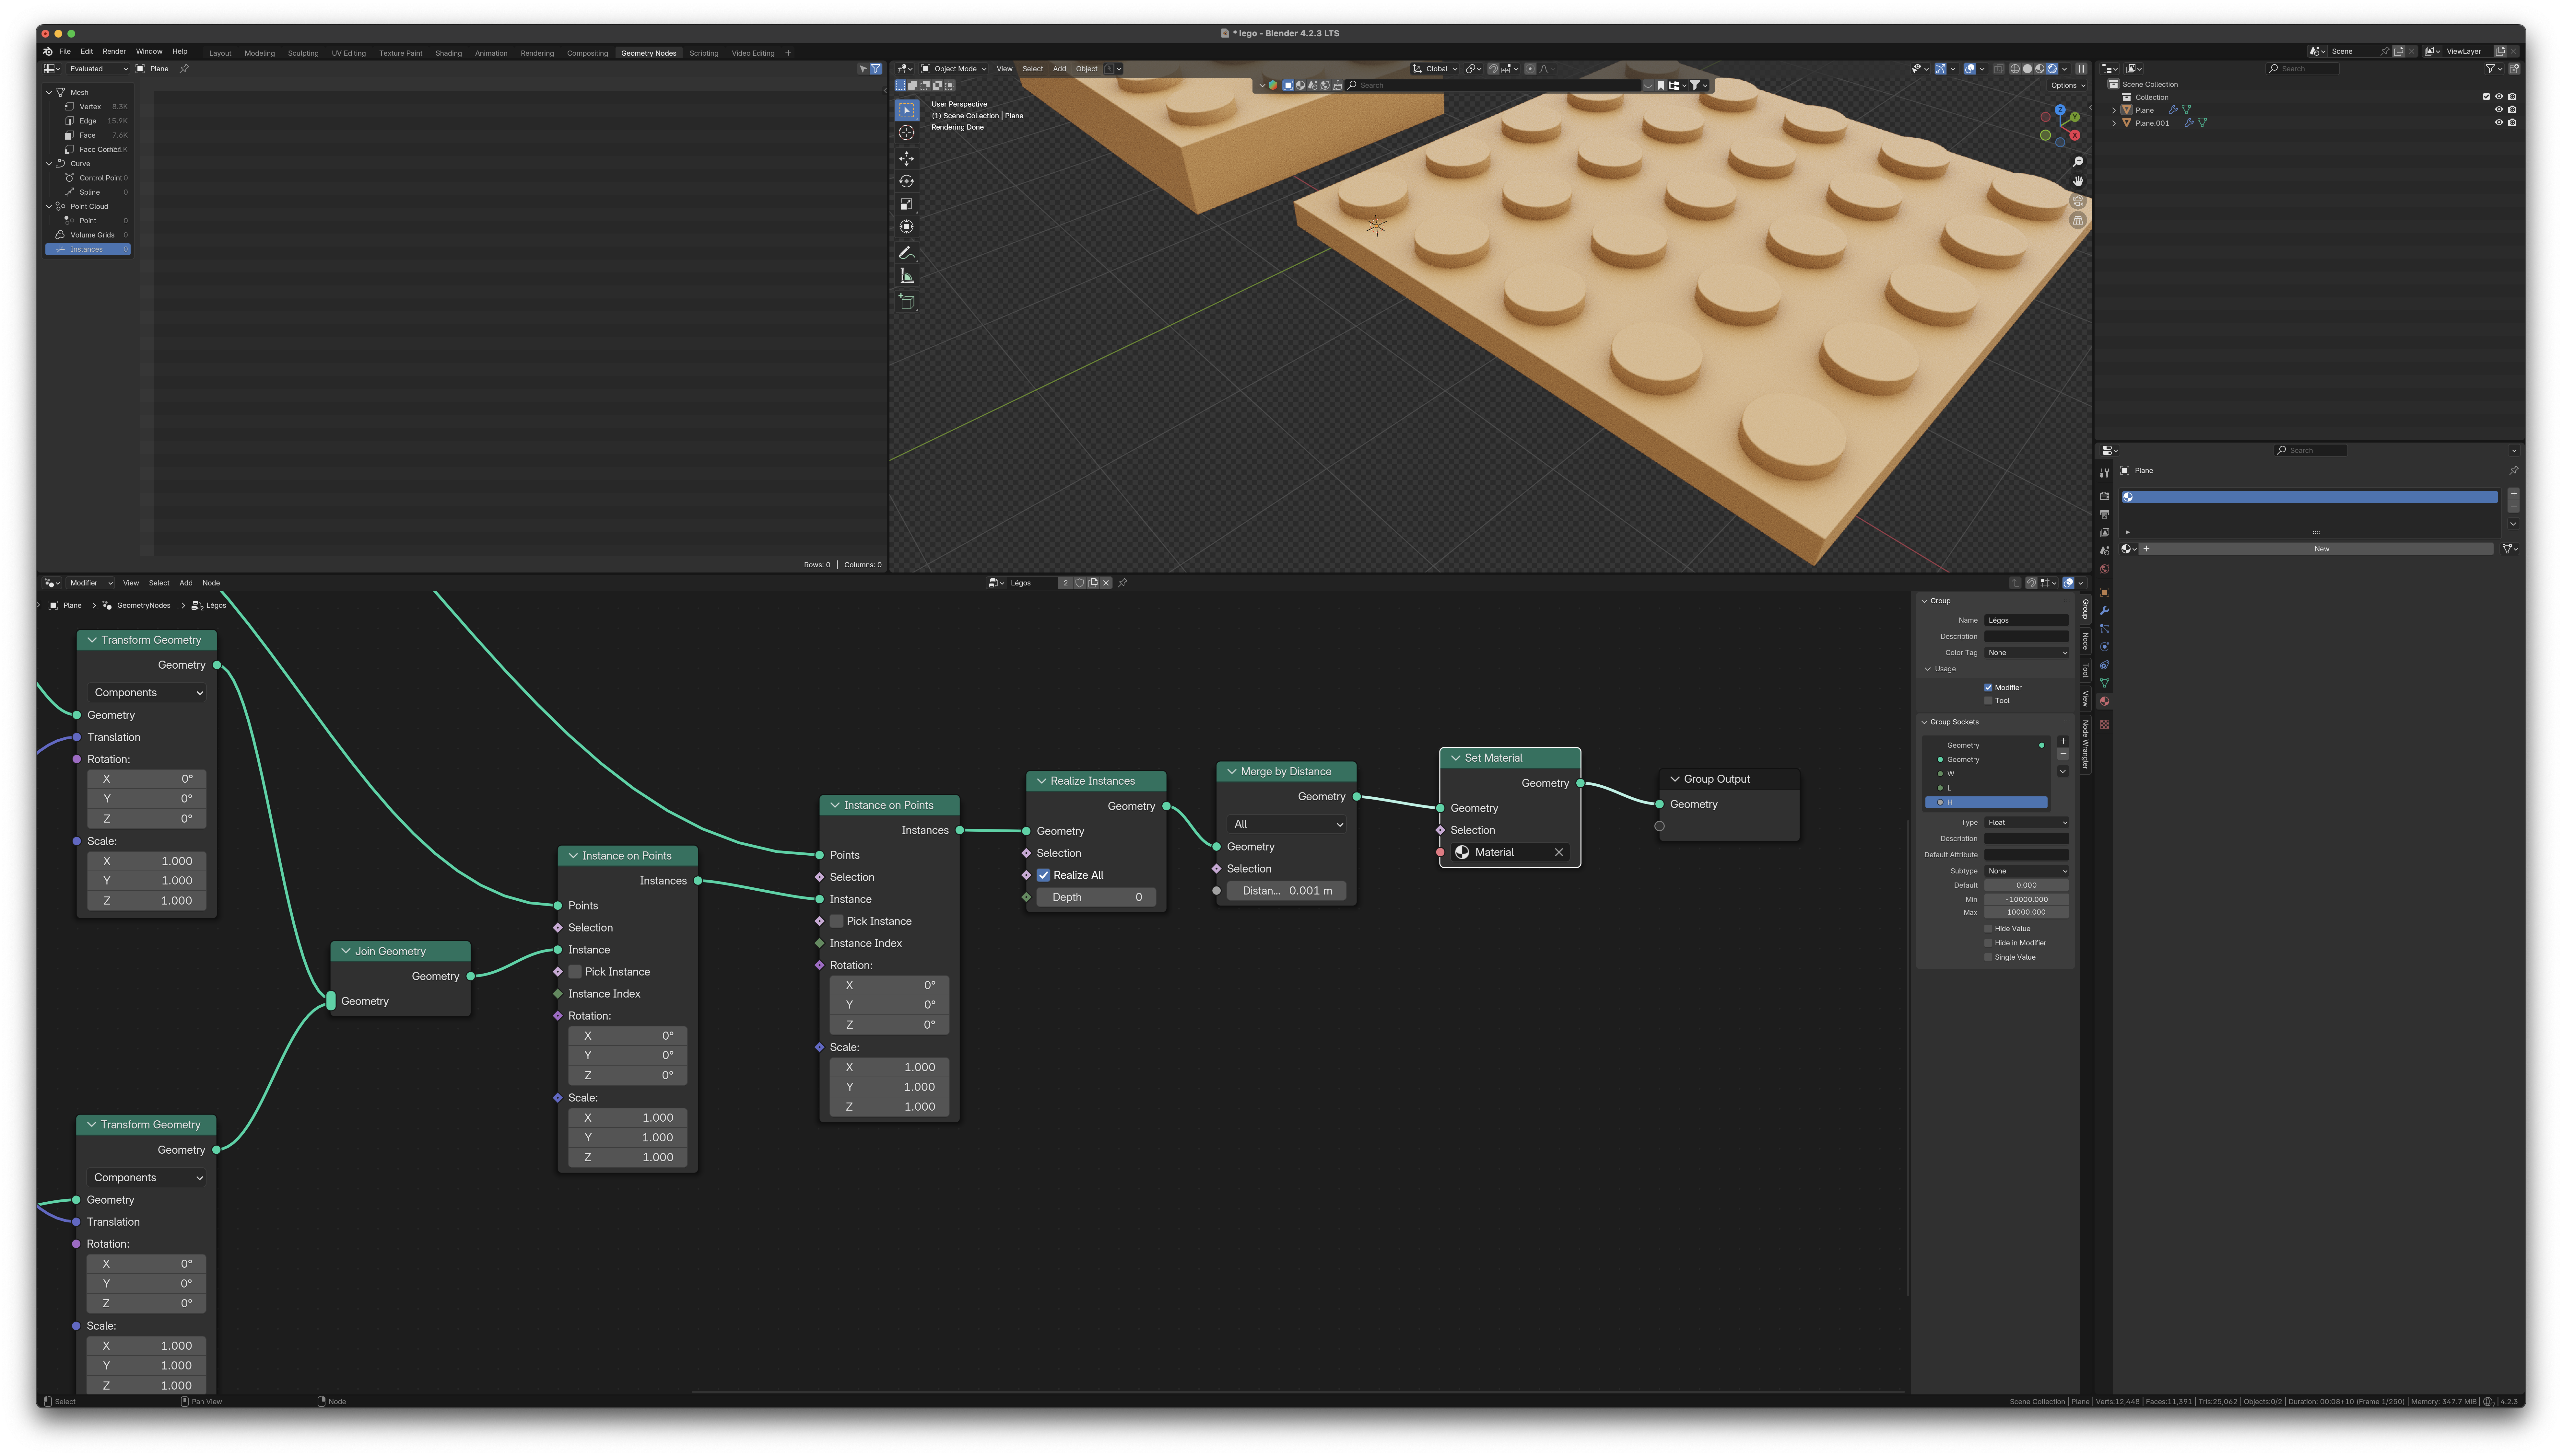Select rendered viewport shading mode
This screenshot has height=1456, width=2562.
coord(2052,69)
